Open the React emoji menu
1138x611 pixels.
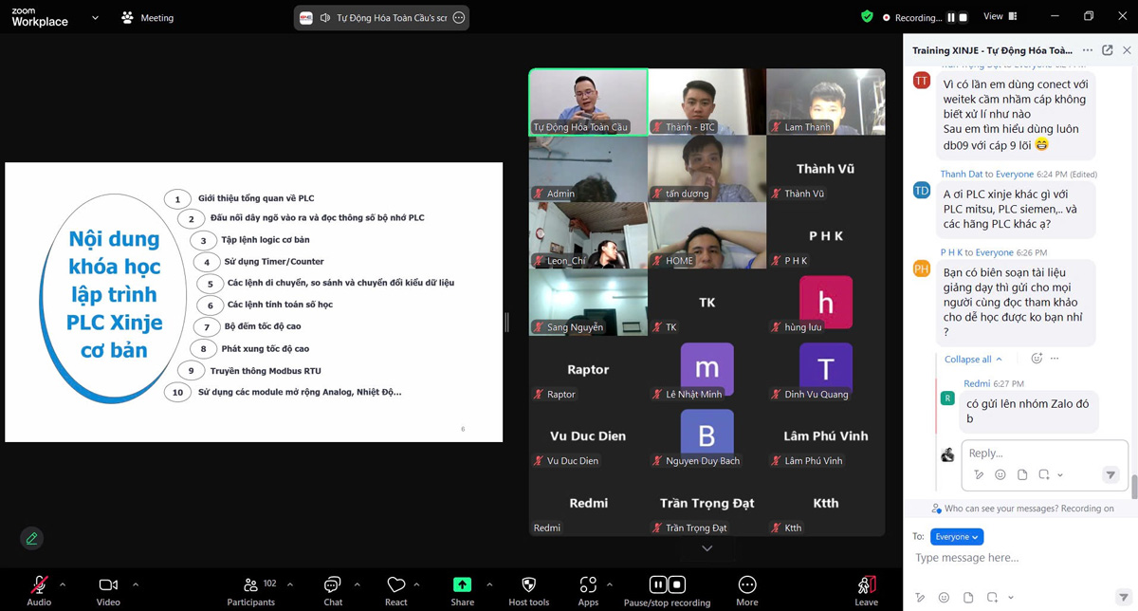click(395, 585)
